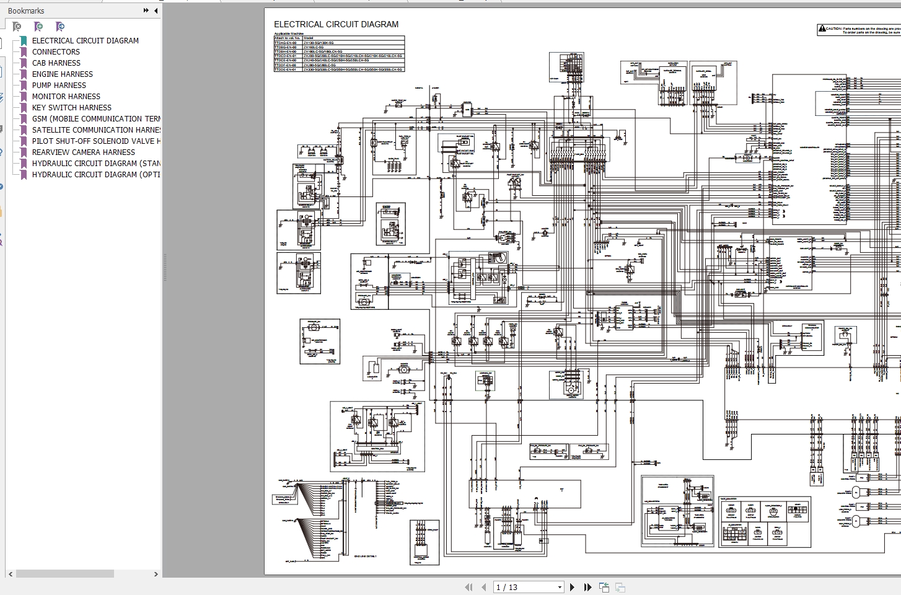Click the delete bookmark icon with the X

(17, 27)
